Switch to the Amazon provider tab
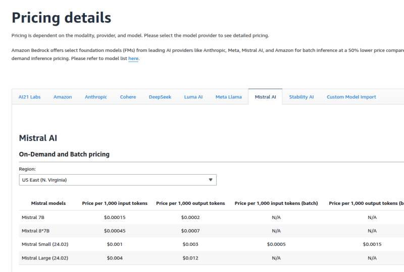This screenshot has height=272, width=404. pyautogui.click(x=63, y=97)
